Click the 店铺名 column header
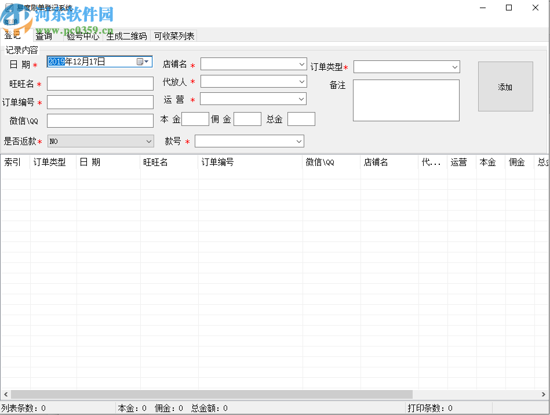The image size is (550, 415). click(x=389, y=162)
